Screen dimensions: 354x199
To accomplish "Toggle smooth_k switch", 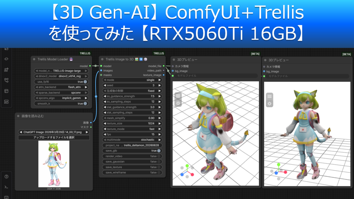I will [85, 104].
